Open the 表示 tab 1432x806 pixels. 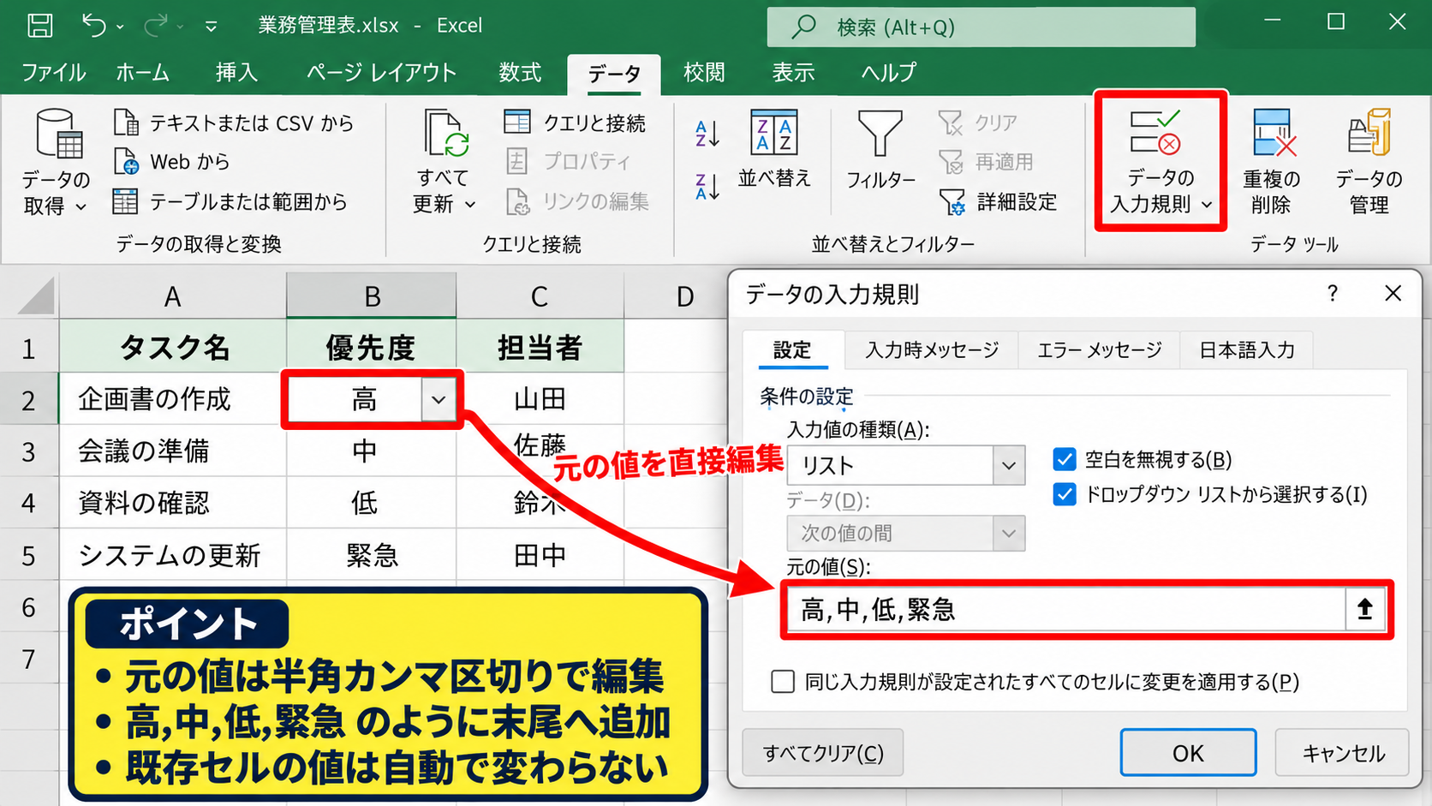[793, 73]
